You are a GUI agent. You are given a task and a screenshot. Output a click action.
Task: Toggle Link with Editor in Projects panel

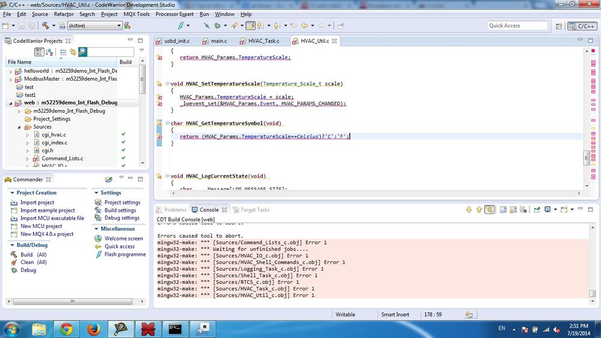point(73,52)
